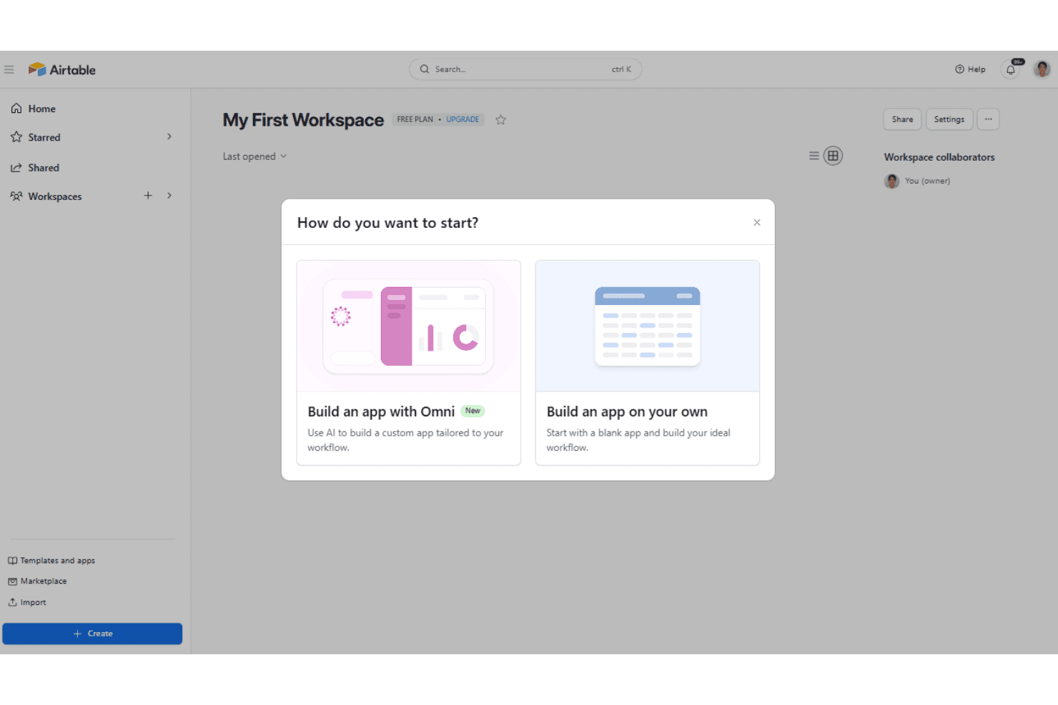Open Templates and apps
Viewport: 1058px width, 705px height.
click(51, 561)
